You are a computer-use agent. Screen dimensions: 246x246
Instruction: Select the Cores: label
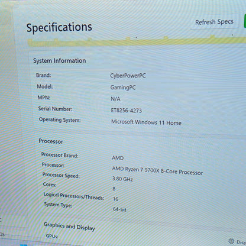(50, 184)
